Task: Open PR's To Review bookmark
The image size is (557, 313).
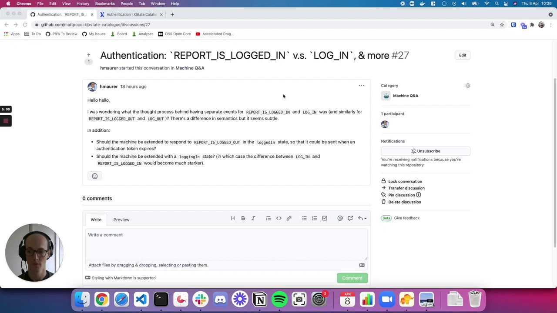Action: click(x=61, y=34)
